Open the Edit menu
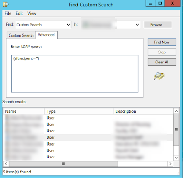Viewport: 183px width, 178px height. (x=19, y=13)
